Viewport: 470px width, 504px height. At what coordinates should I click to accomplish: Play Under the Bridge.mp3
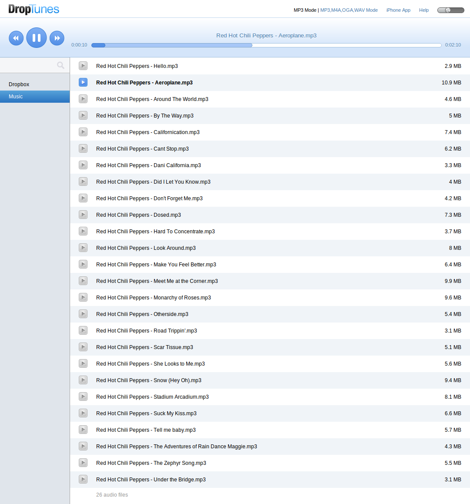tap(83, 479)
